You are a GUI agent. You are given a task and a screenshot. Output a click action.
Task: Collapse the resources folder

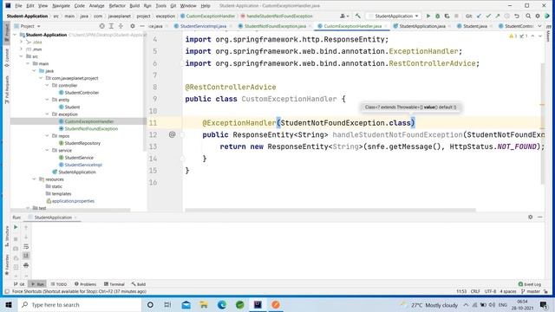[35, 179]
